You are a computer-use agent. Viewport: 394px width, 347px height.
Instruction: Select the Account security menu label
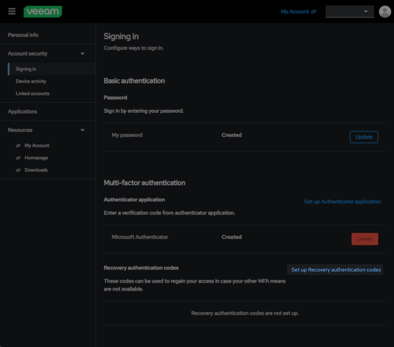point(27,54)
